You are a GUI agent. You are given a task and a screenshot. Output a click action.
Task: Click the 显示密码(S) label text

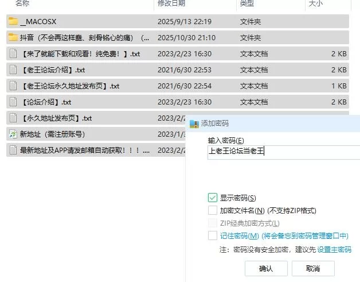click(238, 198)
